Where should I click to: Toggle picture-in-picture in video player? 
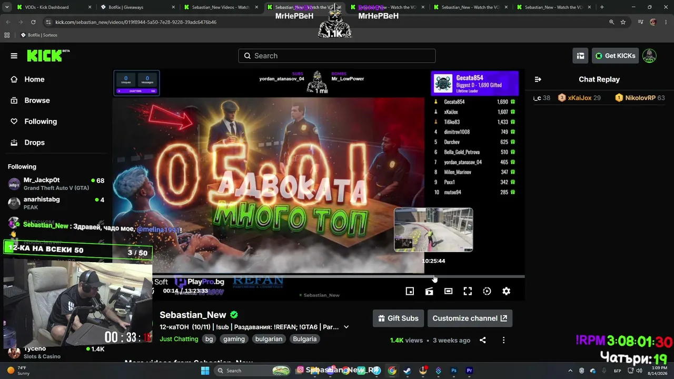point(410,291)
